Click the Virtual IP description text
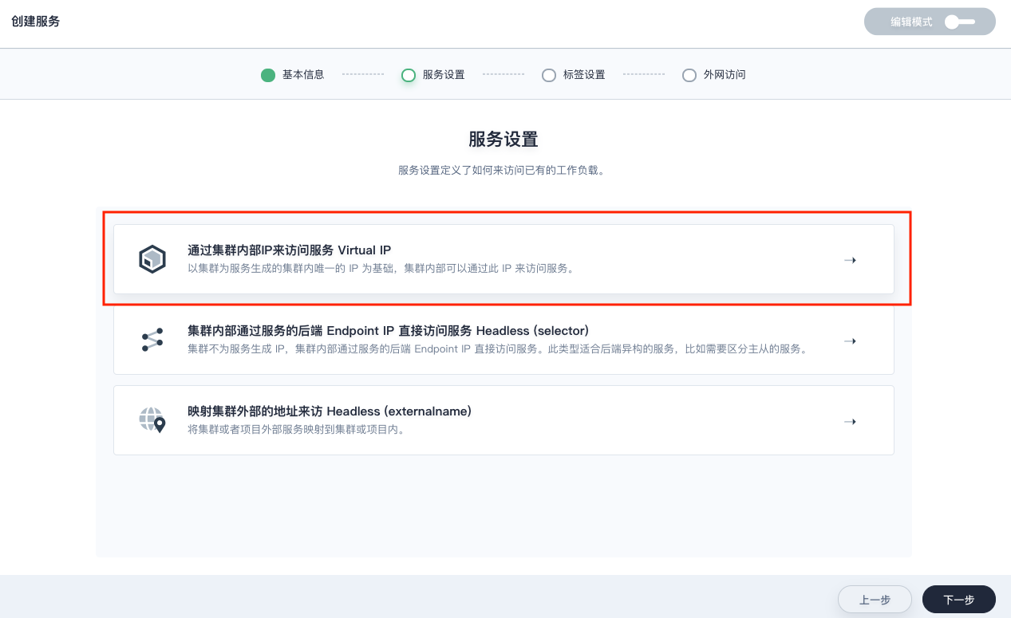 [x=381, y=269]
